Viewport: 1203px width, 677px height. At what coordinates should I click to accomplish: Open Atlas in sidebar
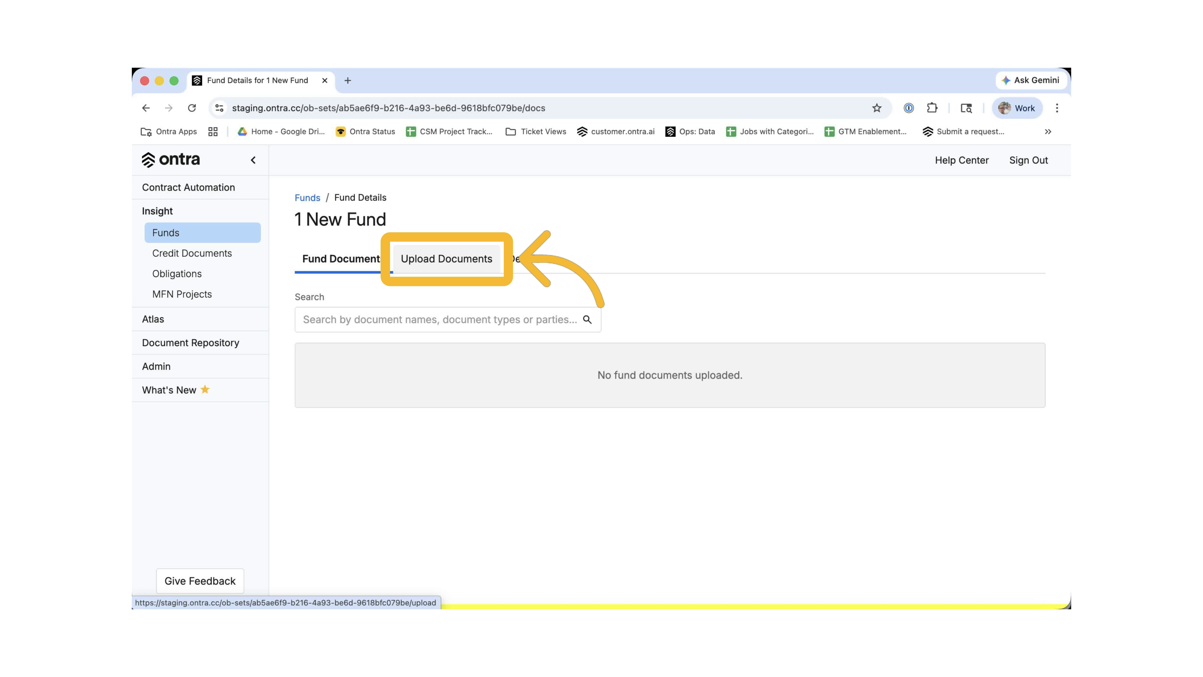click(200, 319)
